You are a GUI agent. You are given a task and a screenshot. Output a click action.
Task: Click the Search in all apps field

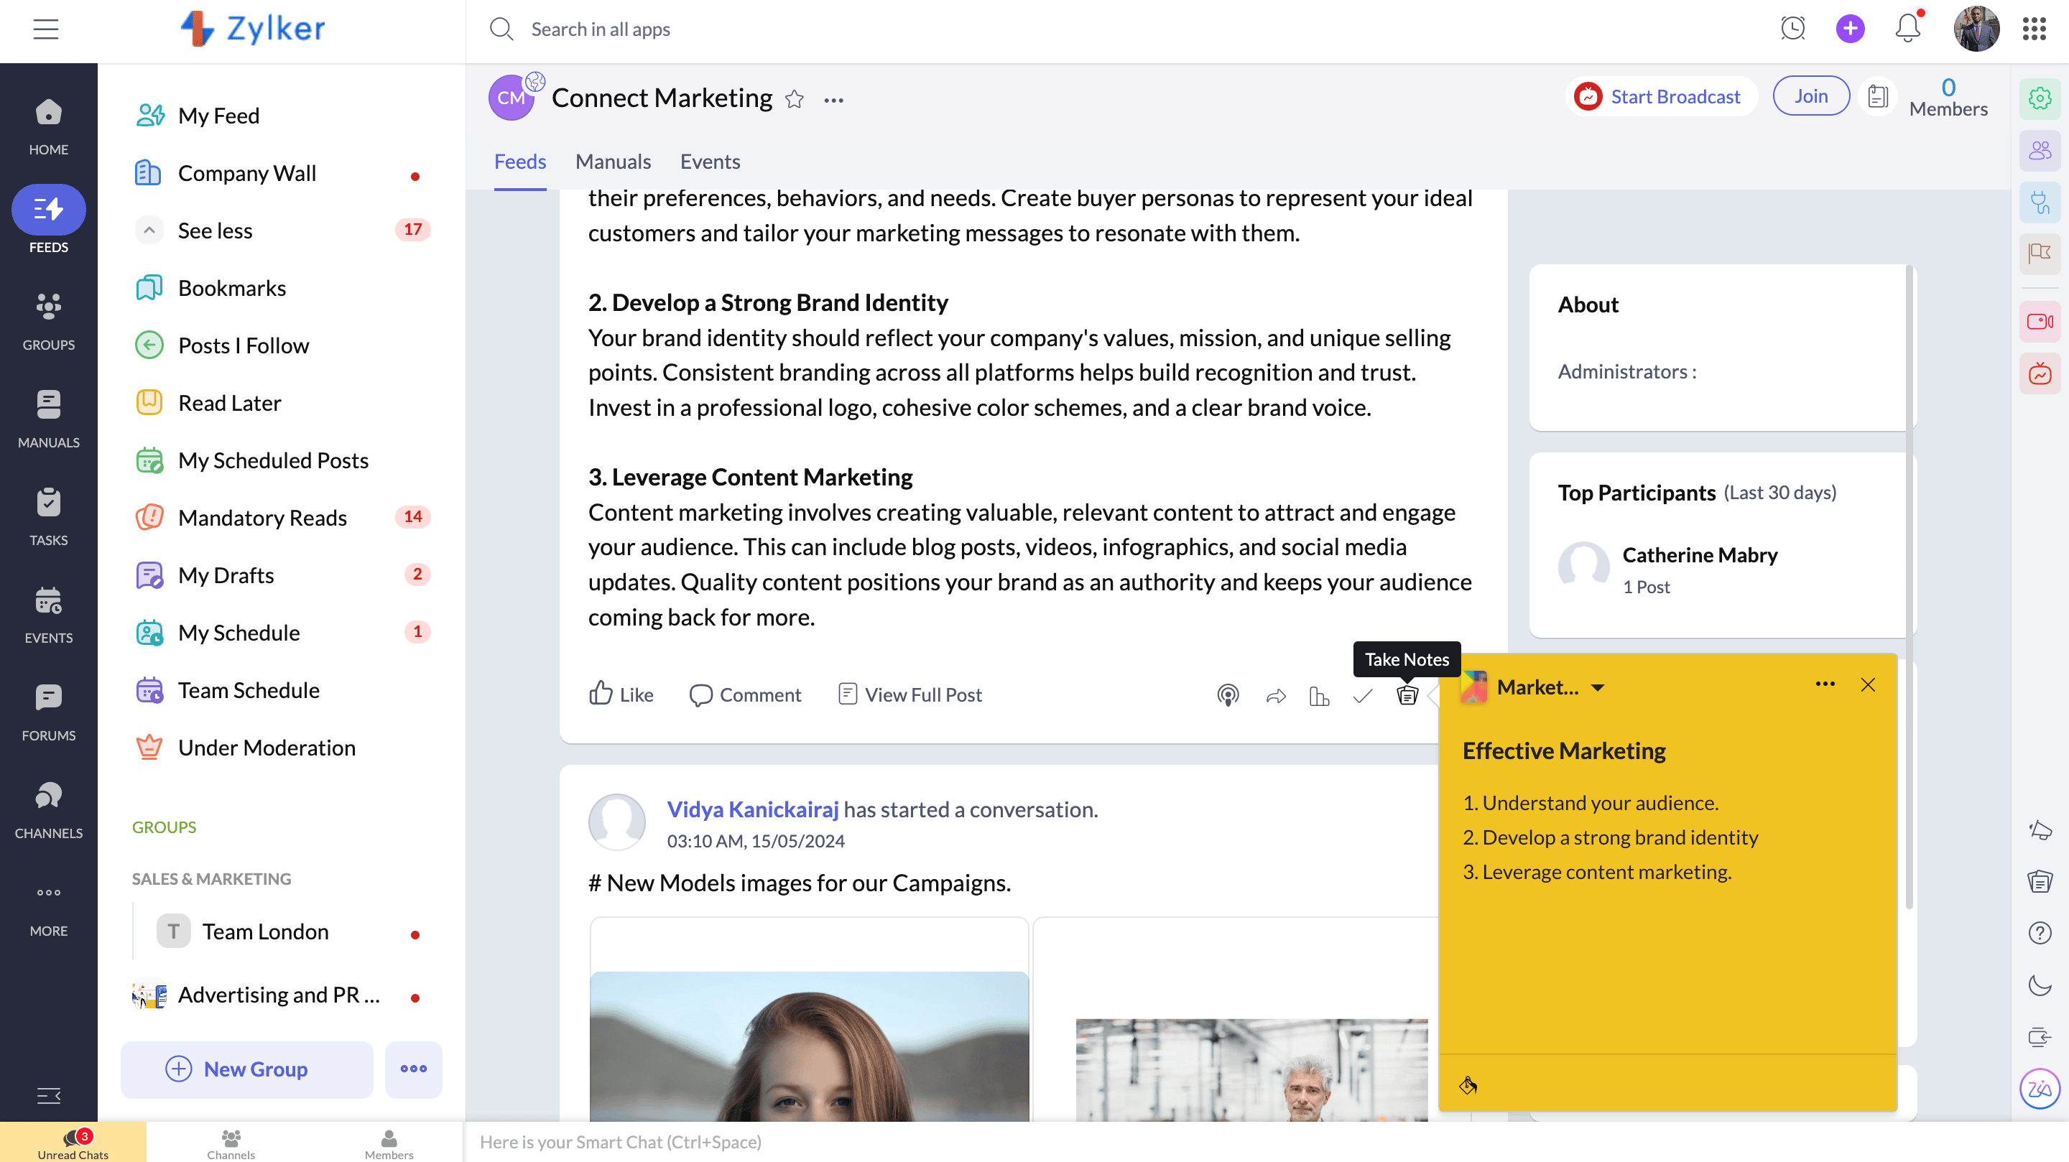point(600,29)
